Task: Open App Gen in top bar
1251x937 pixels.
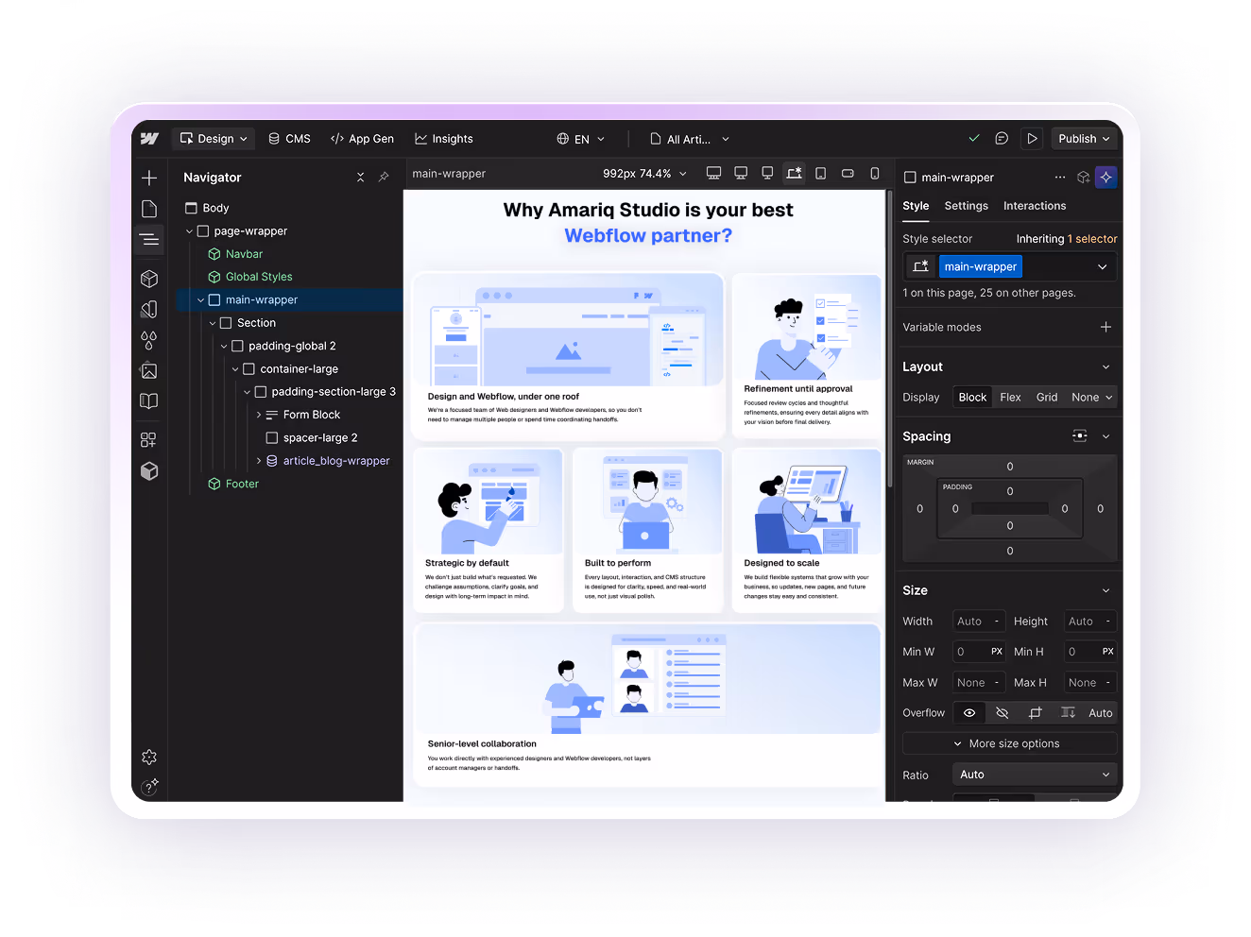Action: tap(362, 139)
